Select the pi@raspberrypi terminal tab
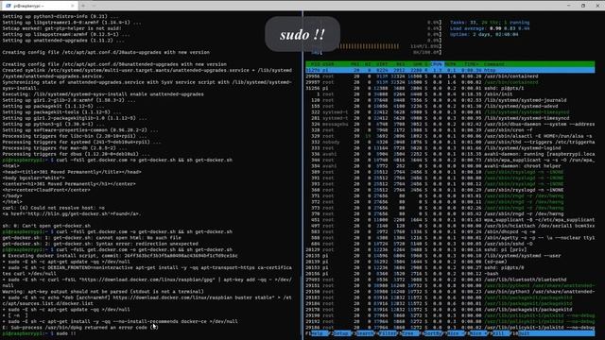Screen dimensions: 605x340 [x=40, y=6]
